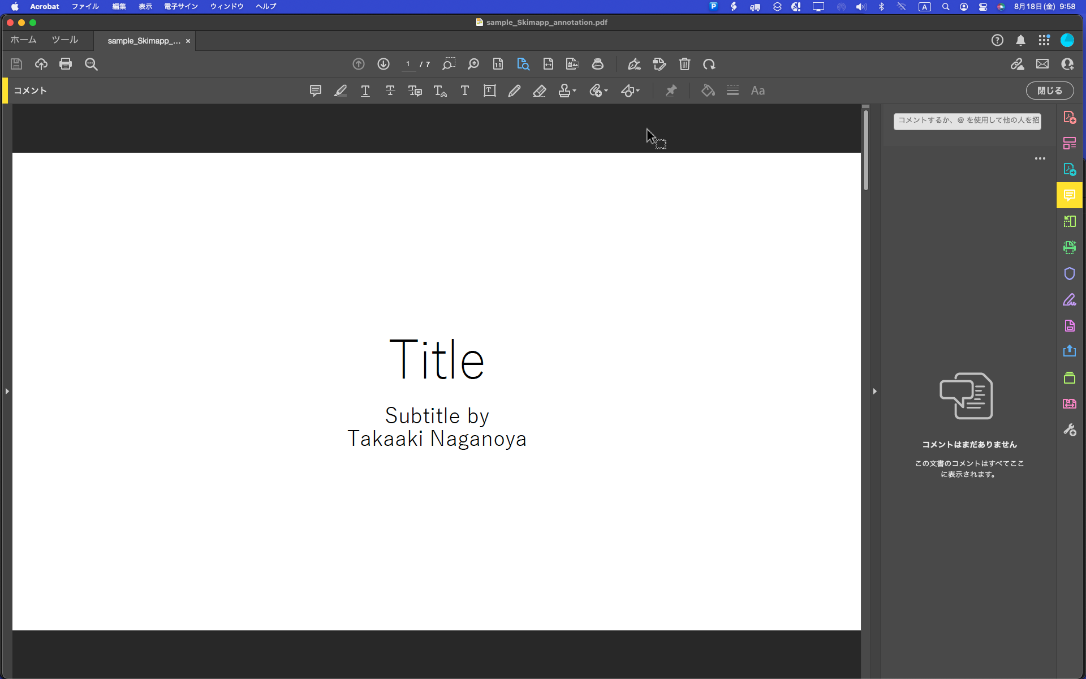Open the color fill picker
Image resolution: width=1086 pixels, height=679 pixels.
708,91
